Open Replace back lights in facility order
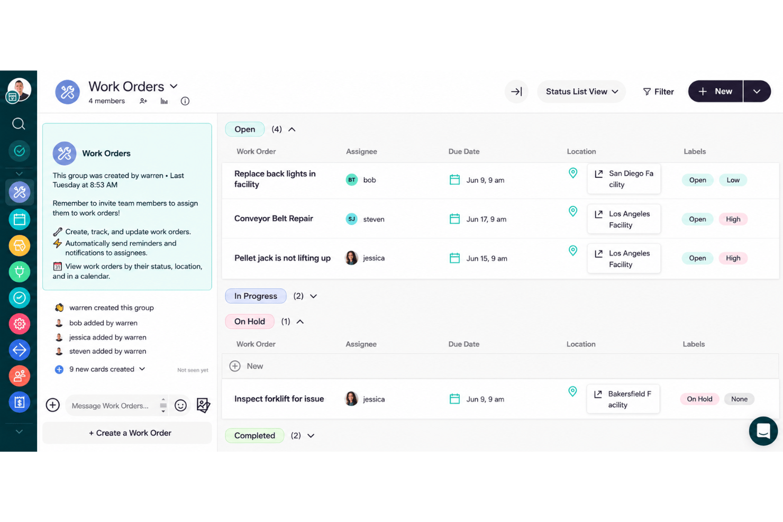This screenshot has height=522, width=783. coord(275,179)
